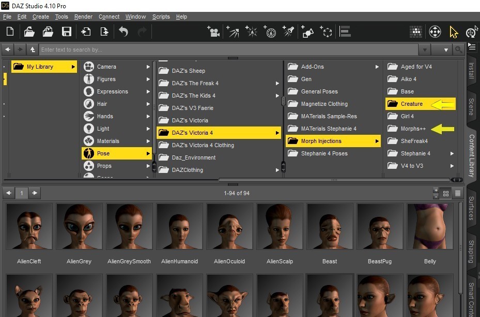This screenshot has width=480, height=317.
Task: Open the search history dropdown
Action: (425, 50)
